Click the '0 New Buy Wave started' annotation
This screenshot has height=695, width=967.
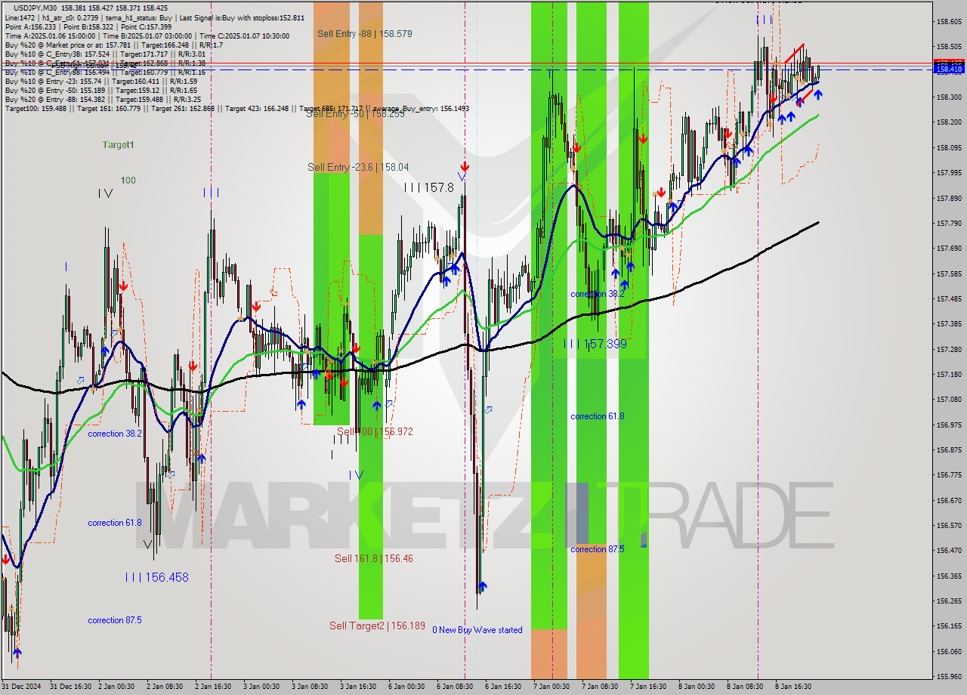click(x=477, y=630)
